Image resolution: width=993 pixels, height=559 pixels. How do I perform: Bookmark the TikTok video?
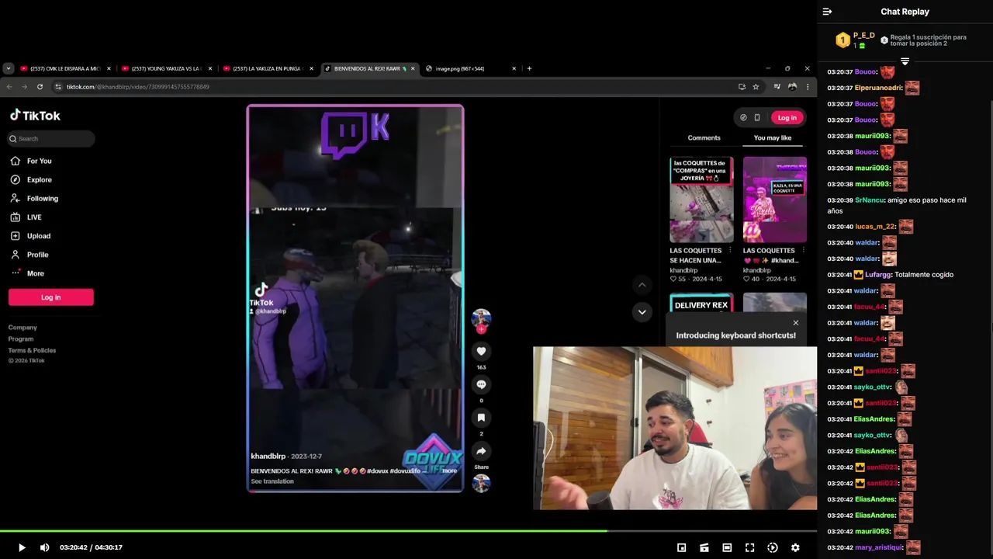click(x=481, y=418)
